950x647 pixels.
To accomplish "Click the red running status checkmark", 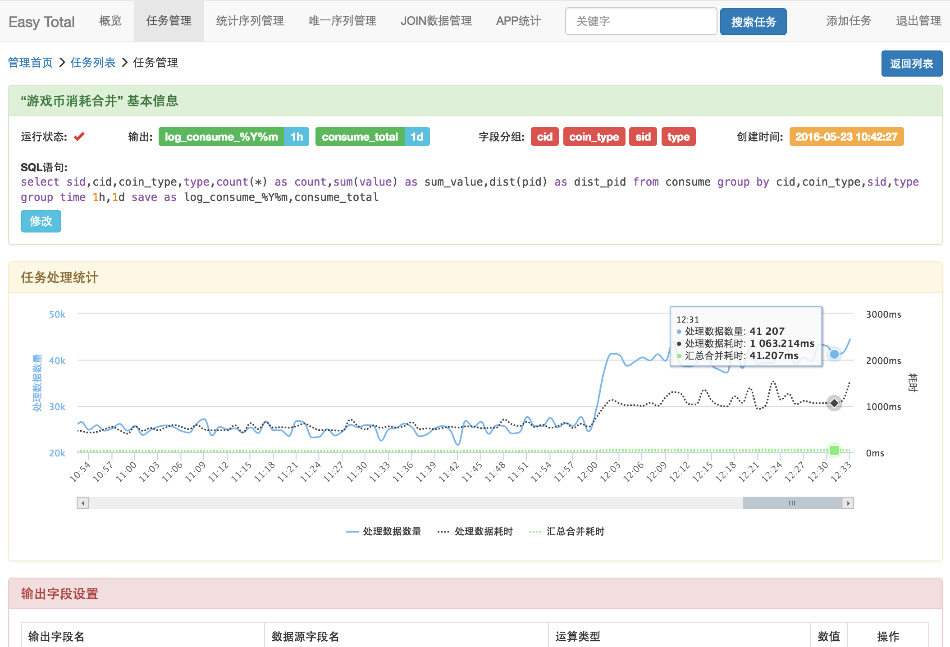I will point(79,137).
